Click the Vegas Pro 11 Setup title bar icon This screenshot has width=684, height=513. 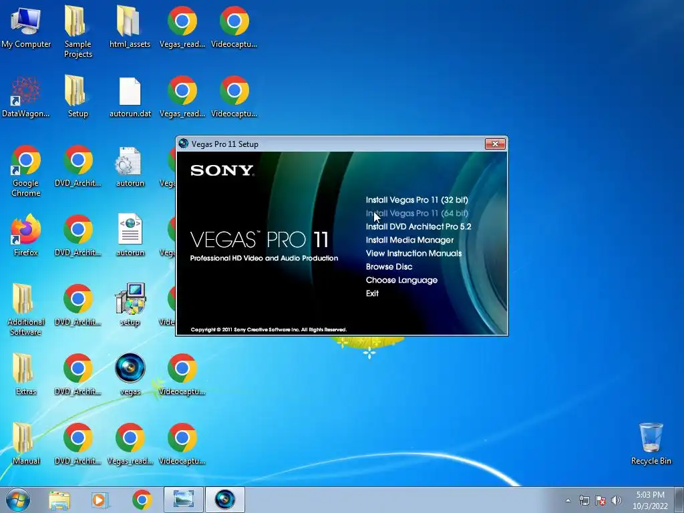184,144
